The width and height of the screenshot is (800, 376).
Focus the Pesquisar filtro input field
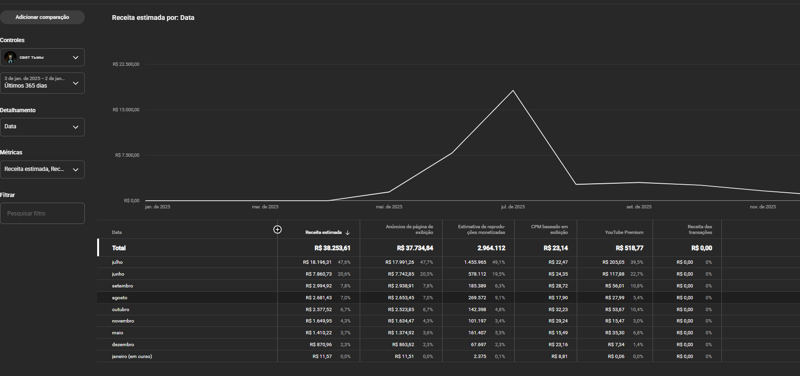[42, 214]
